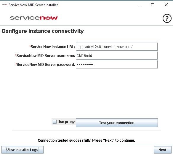Click the "ServiceNow MID Server Installer" window title
Screen dimensions: 173x155
33,5
